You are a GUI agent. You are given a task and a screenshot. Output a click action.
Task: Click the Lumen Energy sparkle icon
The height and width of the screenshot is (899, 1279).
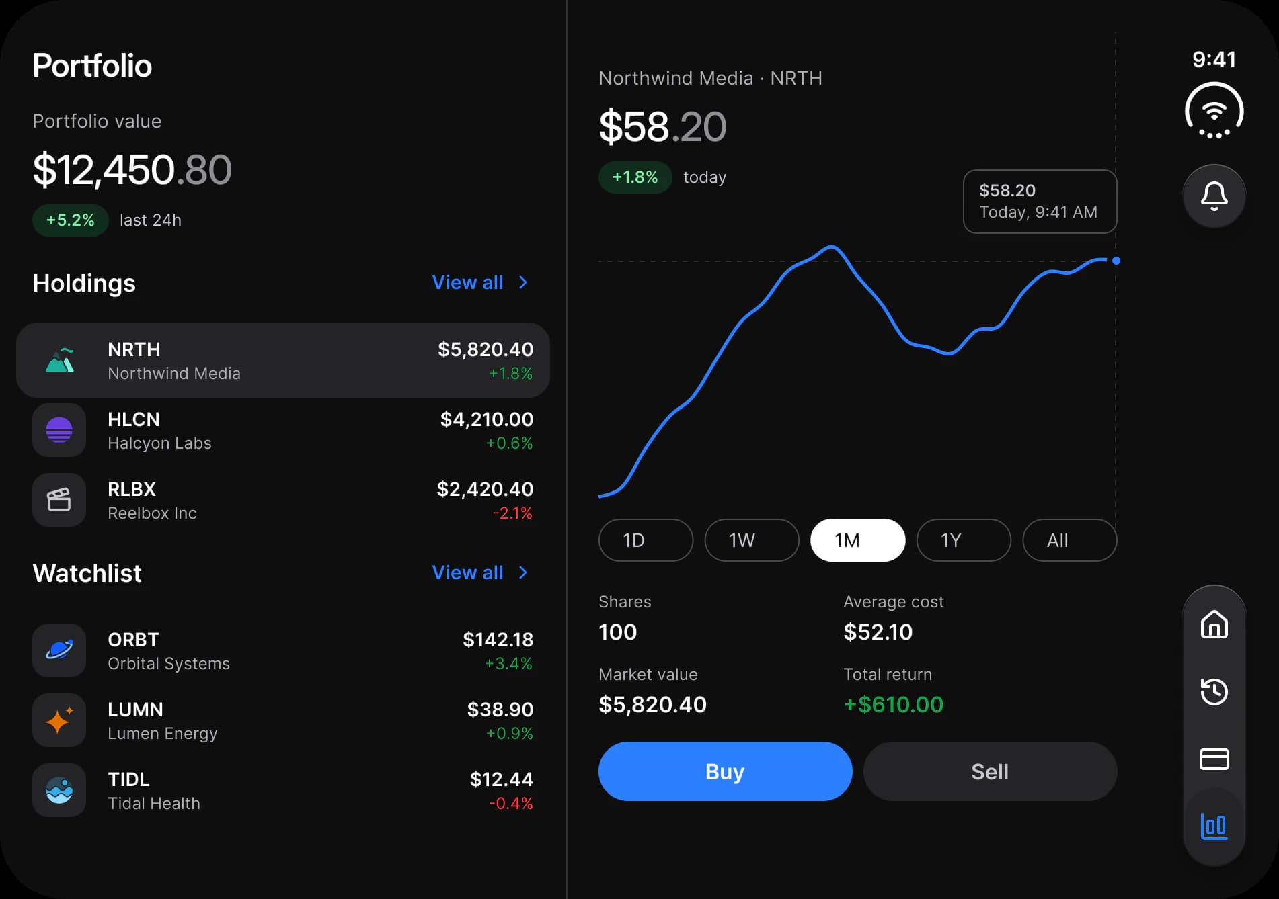[x=59, y=720]
